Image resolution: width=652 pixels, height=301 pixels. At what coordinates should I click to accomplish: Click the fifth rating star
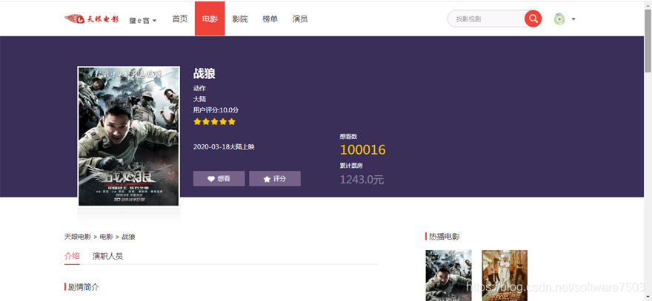[x=232, y=121]
